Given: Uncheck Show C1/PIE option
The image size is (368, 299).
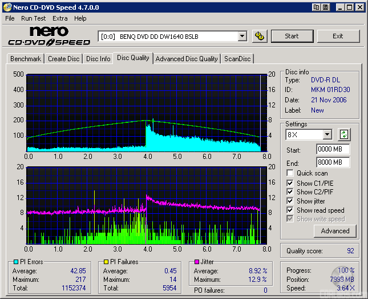Looking at the screenshot, I should pos(290,183).
